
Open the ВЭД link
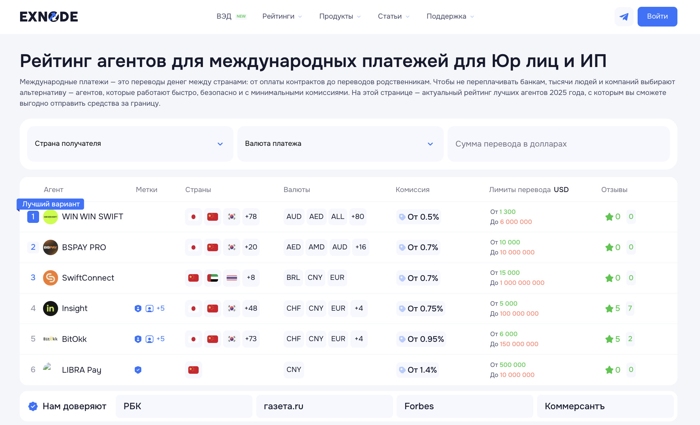point(224,16)
